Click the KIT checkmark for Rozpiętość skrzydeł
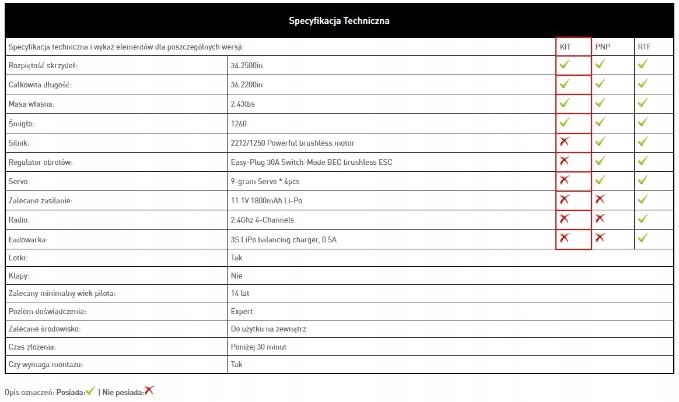 pos(564,65)
